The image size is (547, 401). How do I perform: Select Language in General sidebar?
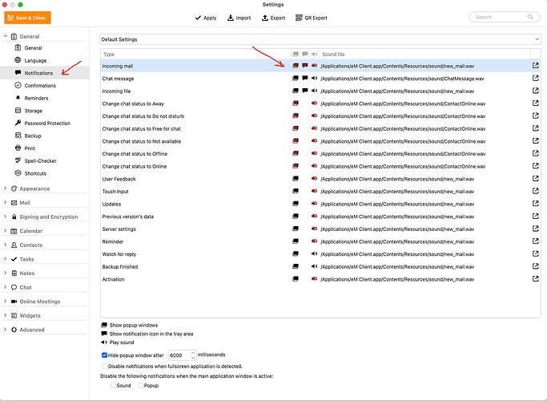35,60
